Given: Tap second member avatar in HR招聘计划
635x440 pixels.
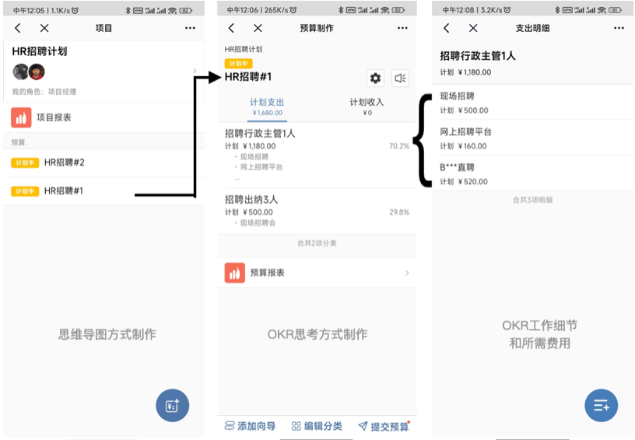Looking at the screenshot, I should (37, 72).
